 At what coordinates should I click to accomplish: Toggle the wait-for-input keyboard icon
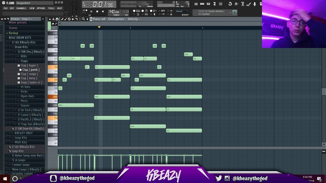[x=146, y=14]
